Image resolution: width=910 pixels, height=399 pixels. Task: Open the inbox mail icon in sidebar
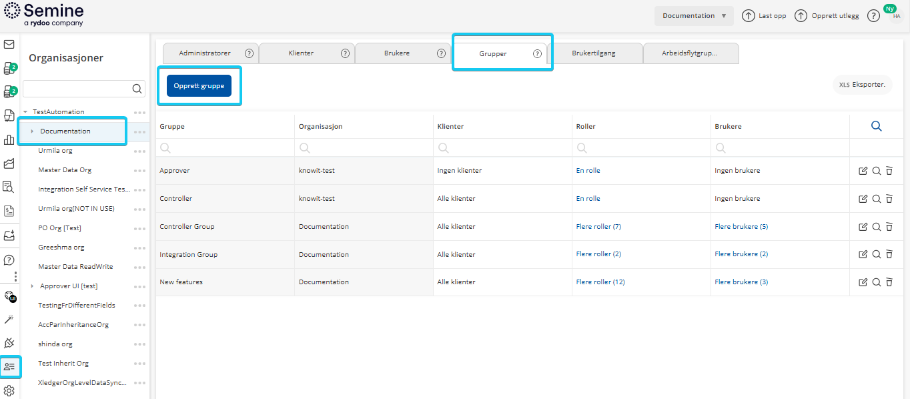9,45
